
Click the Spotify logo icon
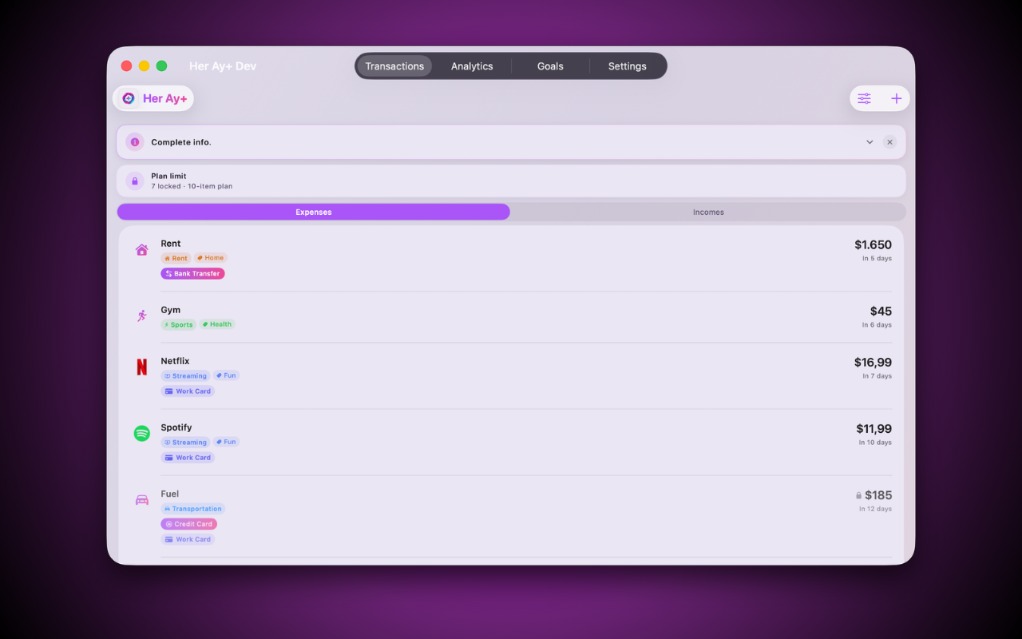coord(142,433)
